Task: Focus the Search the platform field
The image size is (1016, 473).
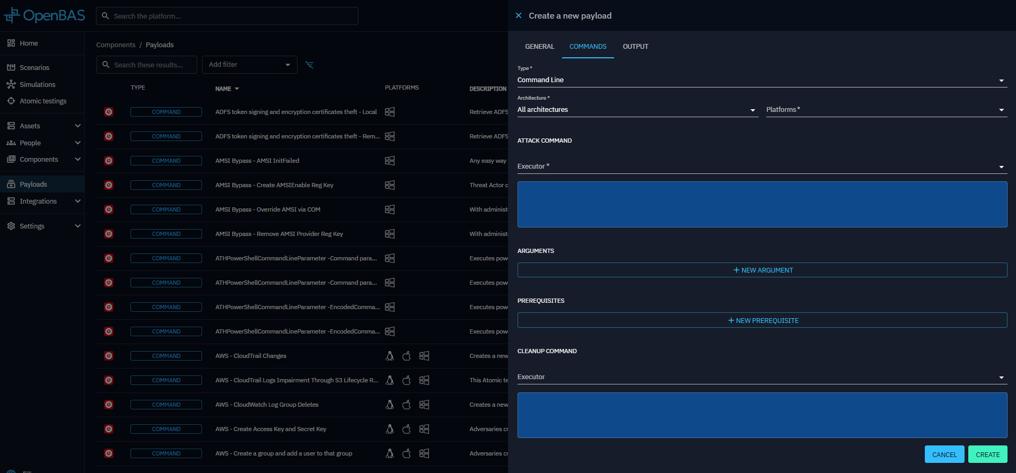Action: click(x=227, y=16)
